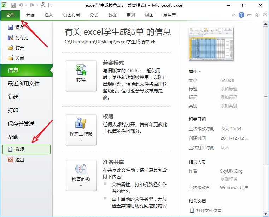
Task: Minimize the ribbon with the caret icon
Action: tap(234, 15)
